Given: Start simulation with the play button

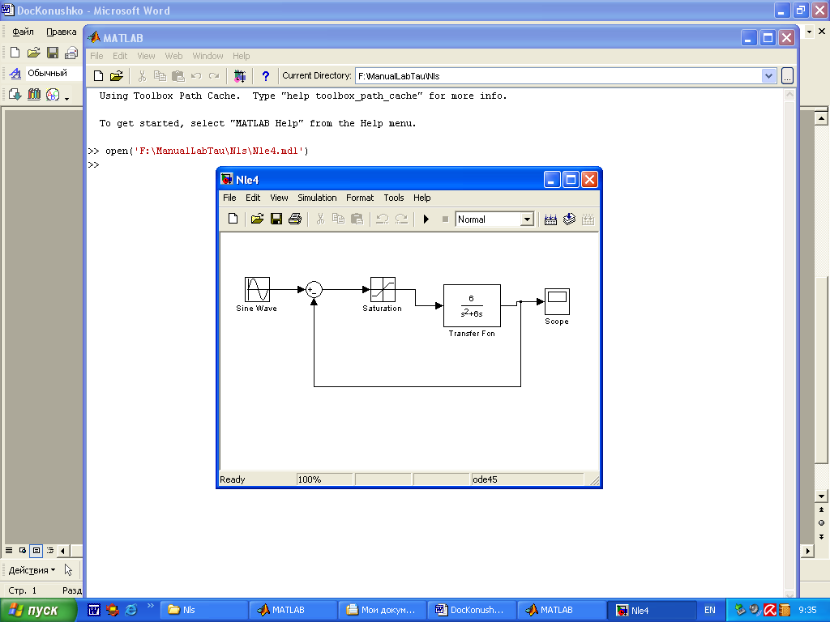Looking at the screenshot, I should click(x=426, y=219).
